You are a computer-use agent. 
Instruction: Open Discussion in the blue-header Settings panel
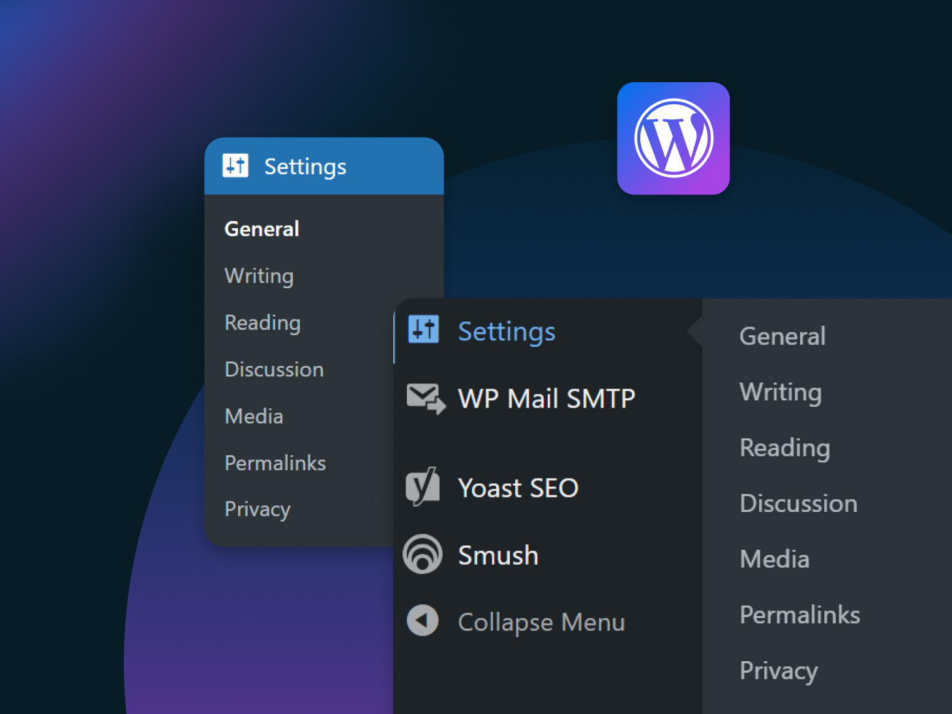click(274, 370)
